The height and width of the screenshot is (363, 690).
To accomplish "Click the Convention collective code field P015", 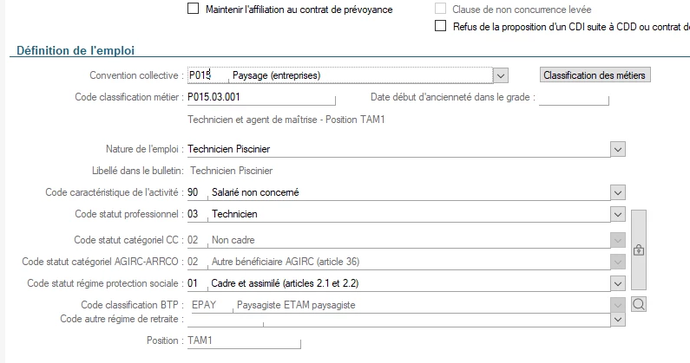I will click(x=200, y=75).
